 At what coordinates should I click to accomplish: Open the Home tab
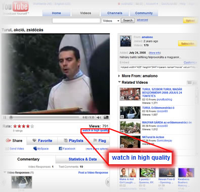pyautogui.click(x=56, y=13)
